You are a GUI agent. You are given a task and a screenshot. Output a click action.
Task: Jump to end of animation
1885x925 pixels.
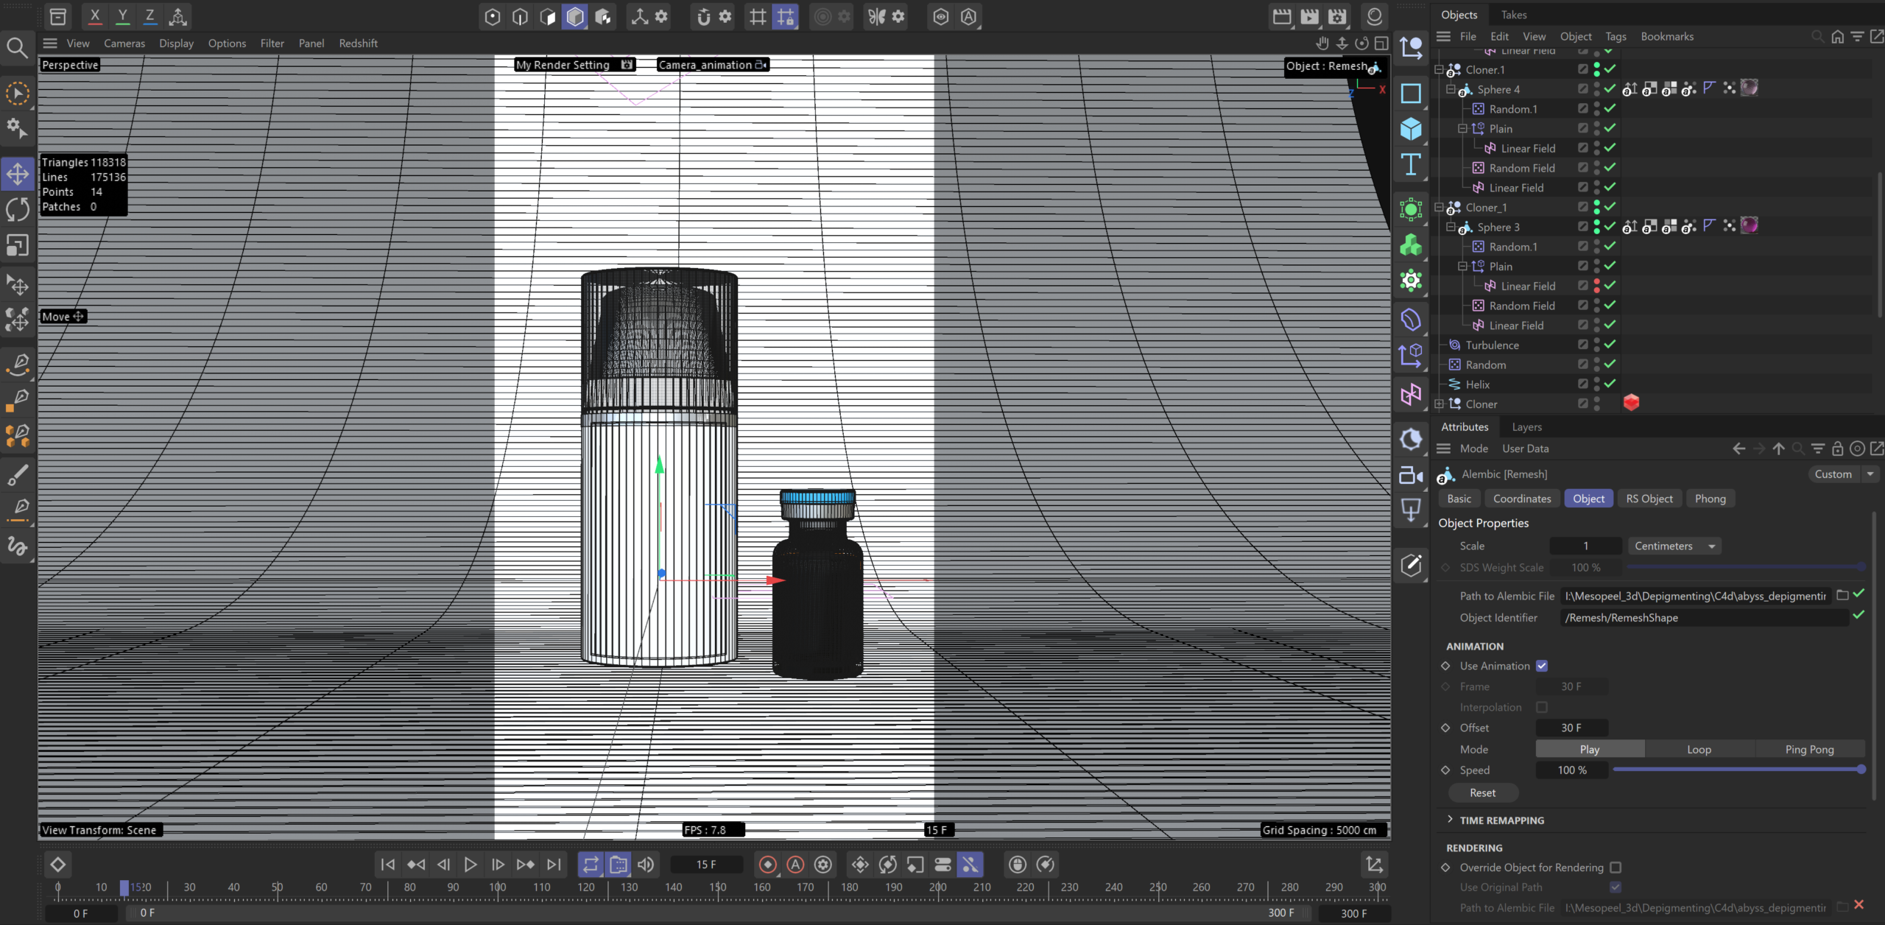[x=554, y=865]
